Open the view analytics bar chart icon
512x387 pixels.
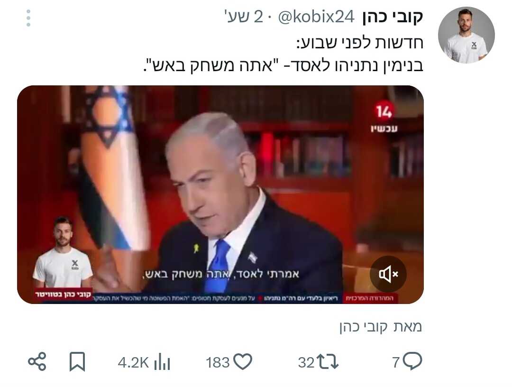pyautogui.click(x=162, y=361)
